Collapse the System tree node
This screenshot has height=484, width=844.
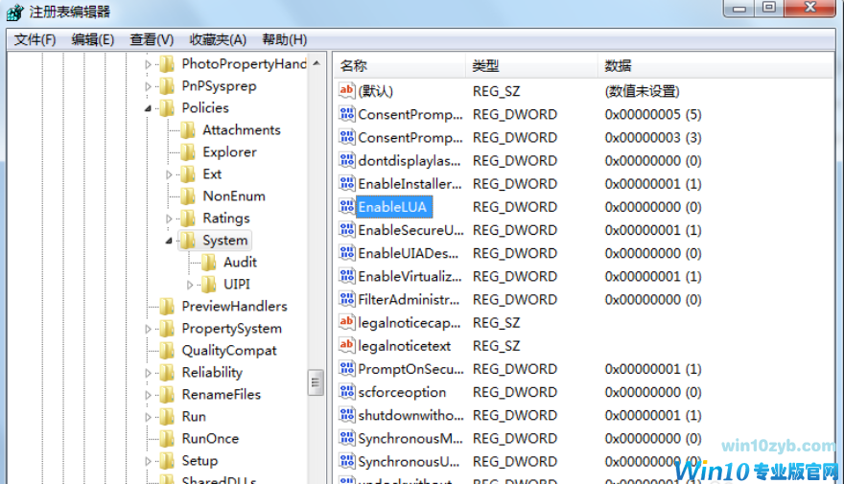(169, 241)
